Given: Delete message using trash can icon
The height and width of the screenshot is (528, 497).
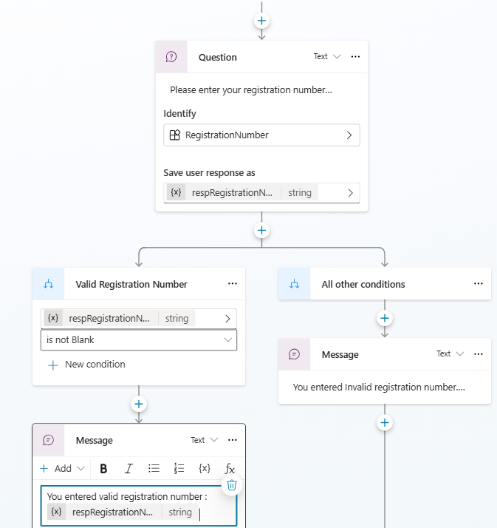Looking at the screenshot, I should [x=231, y=485].
